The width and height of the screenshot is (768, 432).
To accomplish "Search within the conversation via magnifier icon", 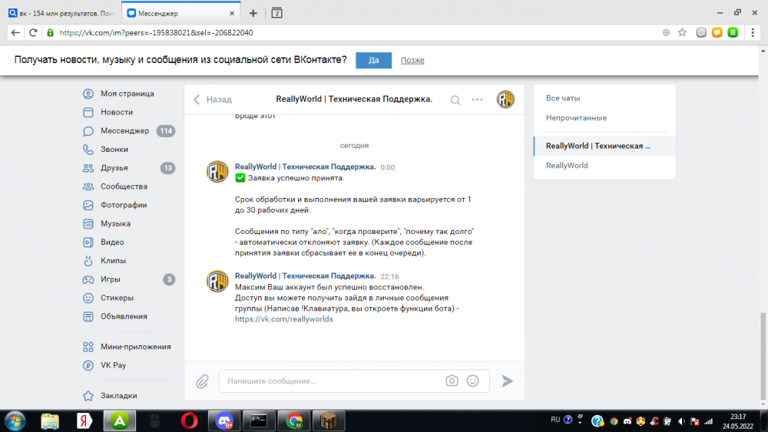I will (455, 100).
